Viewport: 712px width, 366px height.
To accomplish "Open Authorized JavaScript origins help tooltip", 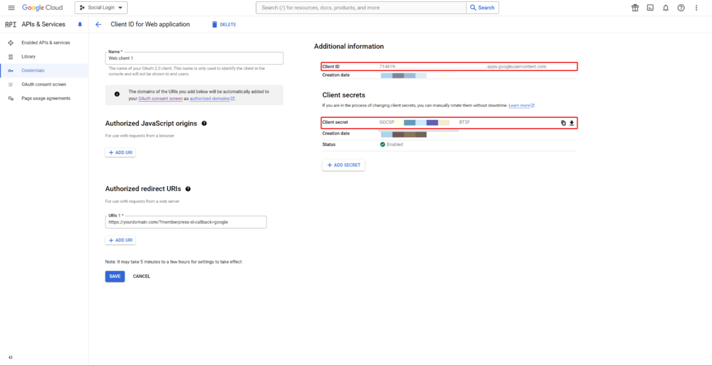I will click(x=204, y=123).
